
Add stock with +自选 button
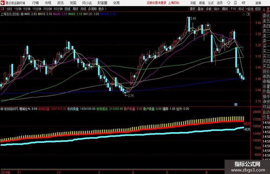tap(250, 9)
